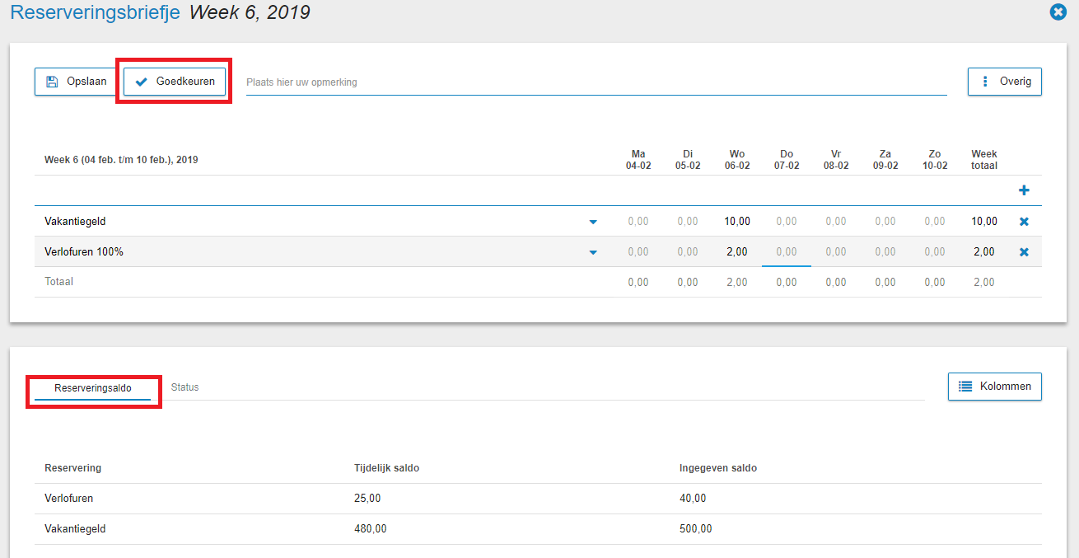Click the remark input field
The width and height of the screenshot is (1079, 558).
[596, 82]
